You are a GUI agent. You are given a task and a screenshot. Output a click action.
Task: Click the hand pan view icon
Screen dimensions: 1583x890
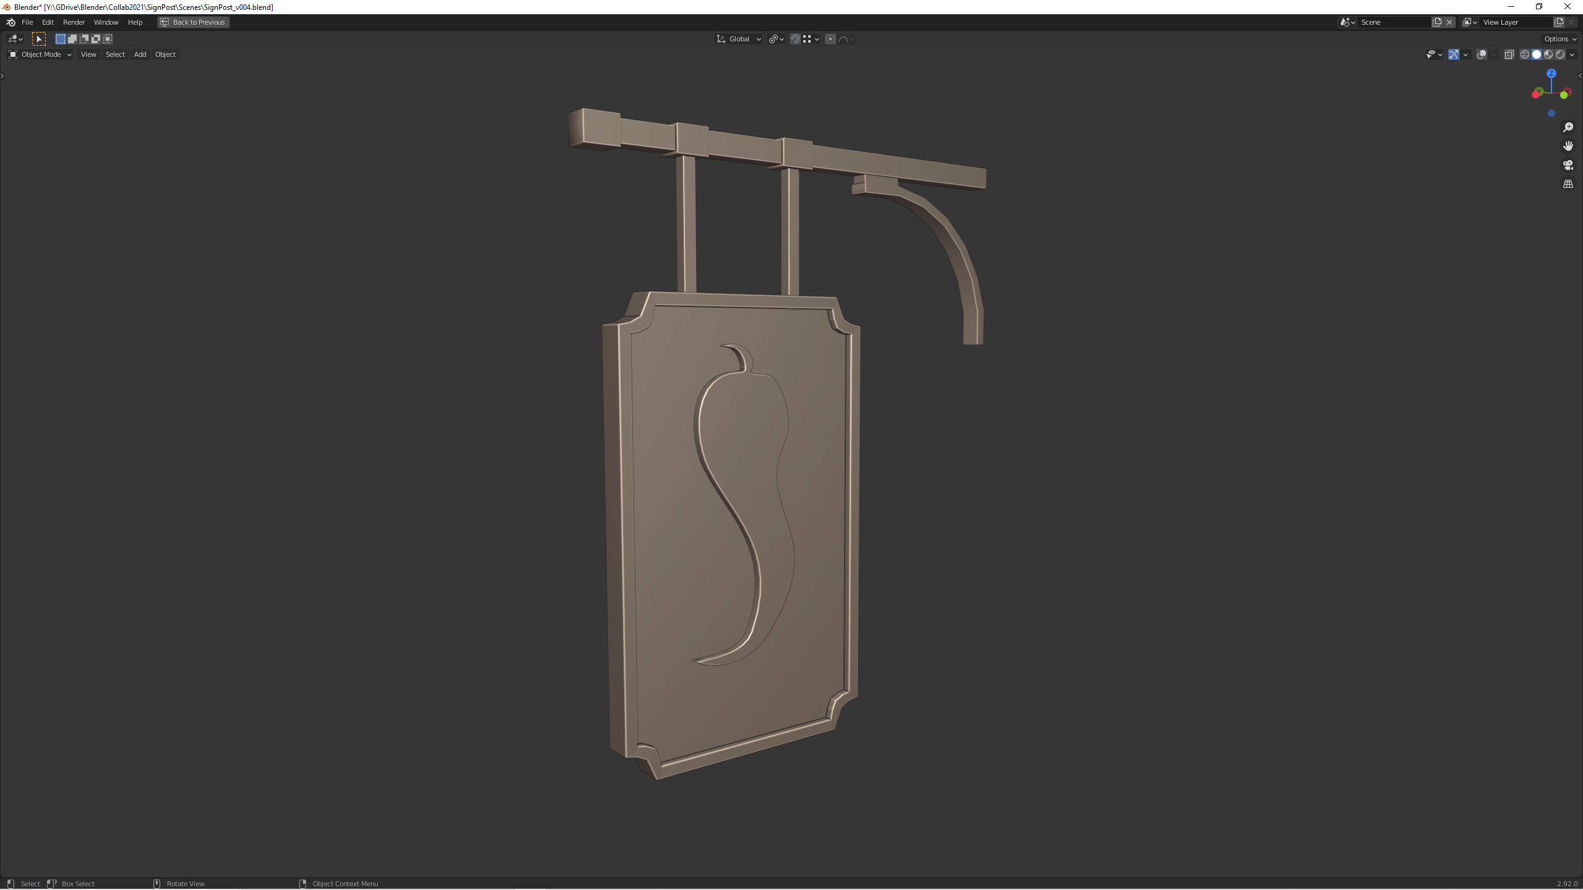coord(1568,146)
